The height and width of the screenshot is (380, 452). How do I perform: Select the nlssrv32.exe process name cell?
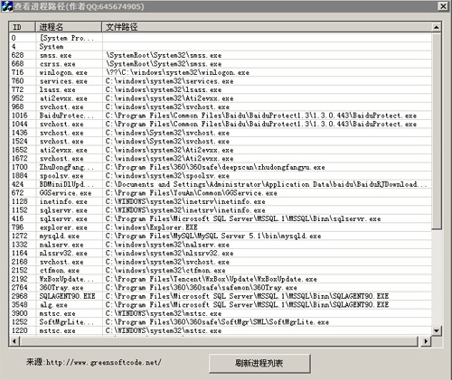(x=63, y=253)
